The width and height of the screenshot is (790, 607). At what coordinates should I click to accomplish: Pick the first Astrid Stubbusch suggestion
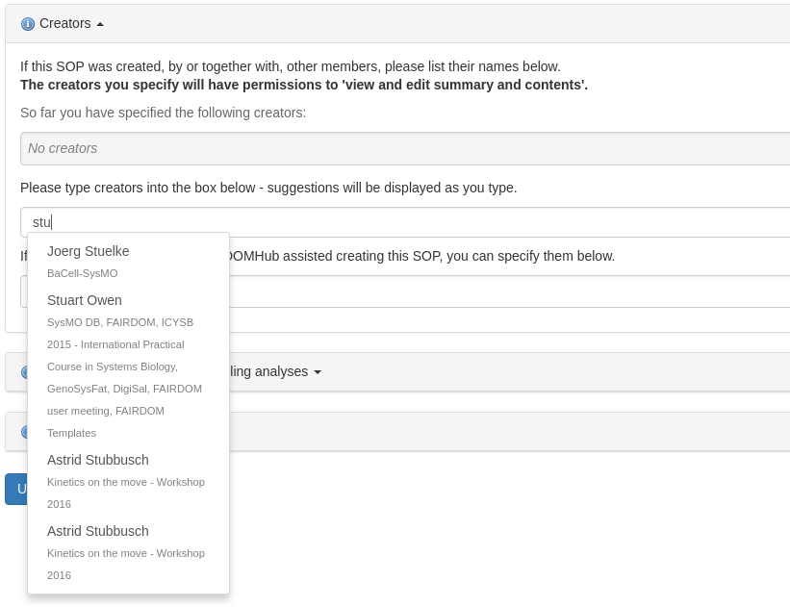click(x=98, y=460)
